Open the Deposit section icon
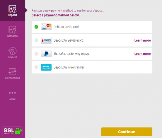 tap(12, 9)
